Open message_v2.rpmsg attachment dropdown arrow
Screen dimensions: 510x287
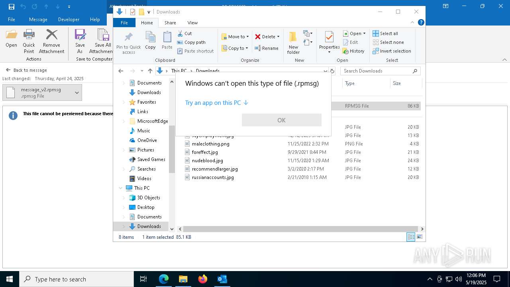(76, 92)
